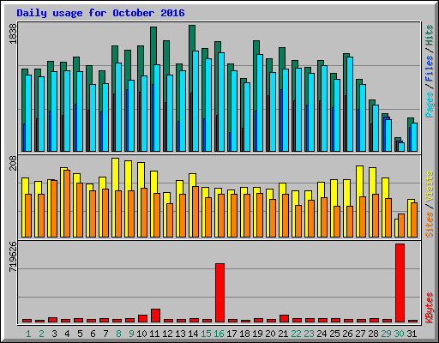Click the 208 visits axis value

[x=13, y=164]
